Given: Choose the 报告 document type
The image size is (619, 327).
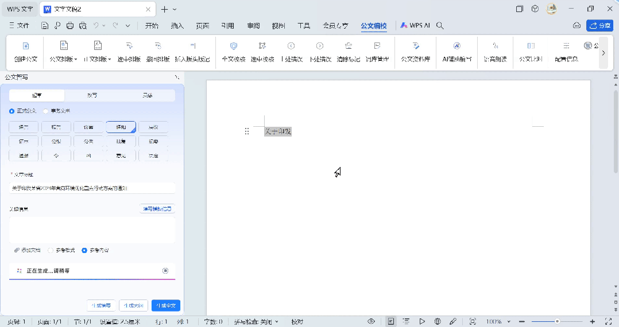Looking at the screenshot, I should point(56,127).
